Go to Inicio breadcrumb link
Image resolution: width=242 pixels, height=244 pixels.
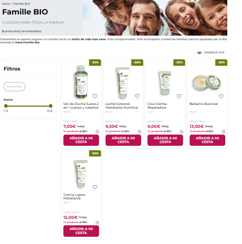click(6, 4)
